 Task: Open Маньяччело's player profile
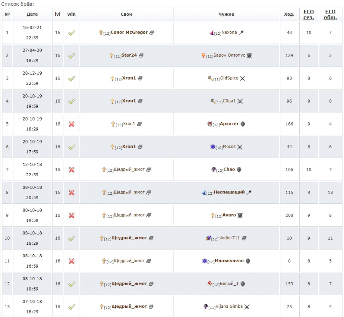pyautogui.click(x=229, y=260)
